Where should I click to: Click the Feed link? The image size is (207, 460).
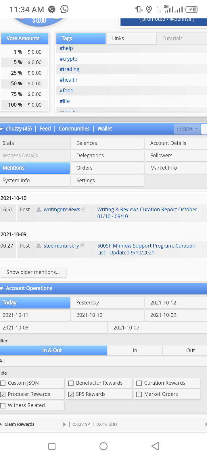click(x=45, y=129)
